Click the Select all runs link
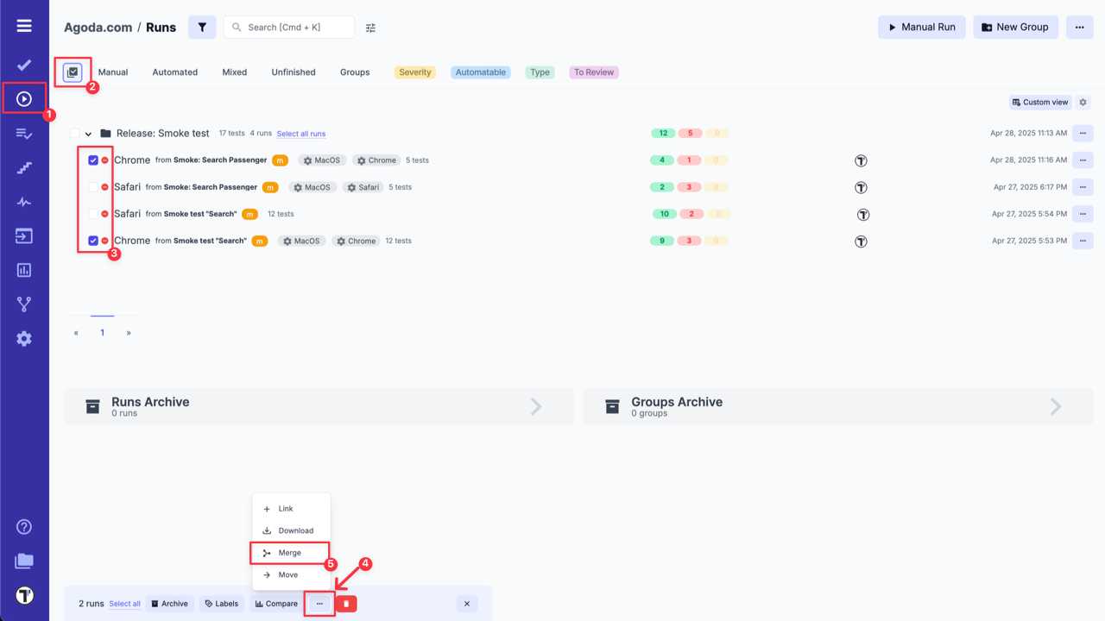Viewport: 1105px width, 621px height. tap(300, 134)
